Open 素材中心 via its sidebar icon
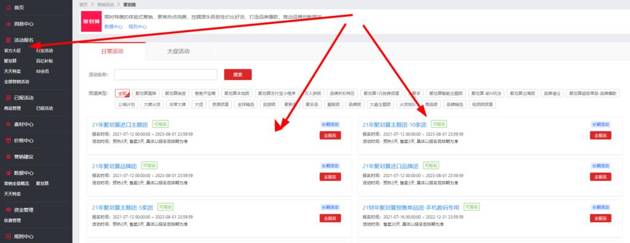Image resolution: width=630 pixels, height=243 pixels. 9,124
